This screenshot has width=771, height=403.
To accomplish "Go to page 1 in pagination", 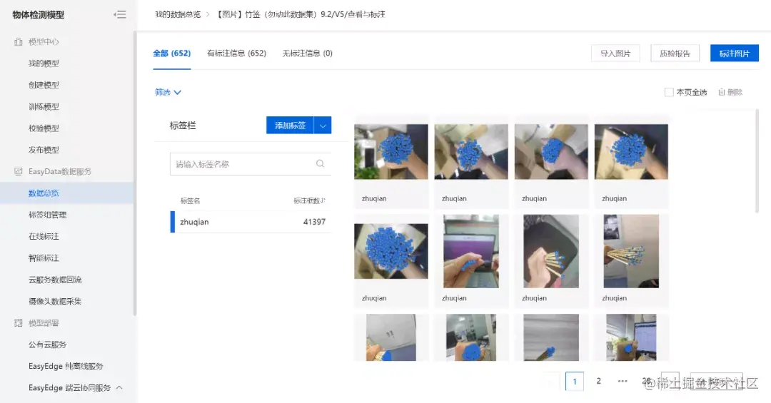I will (575, 382).
